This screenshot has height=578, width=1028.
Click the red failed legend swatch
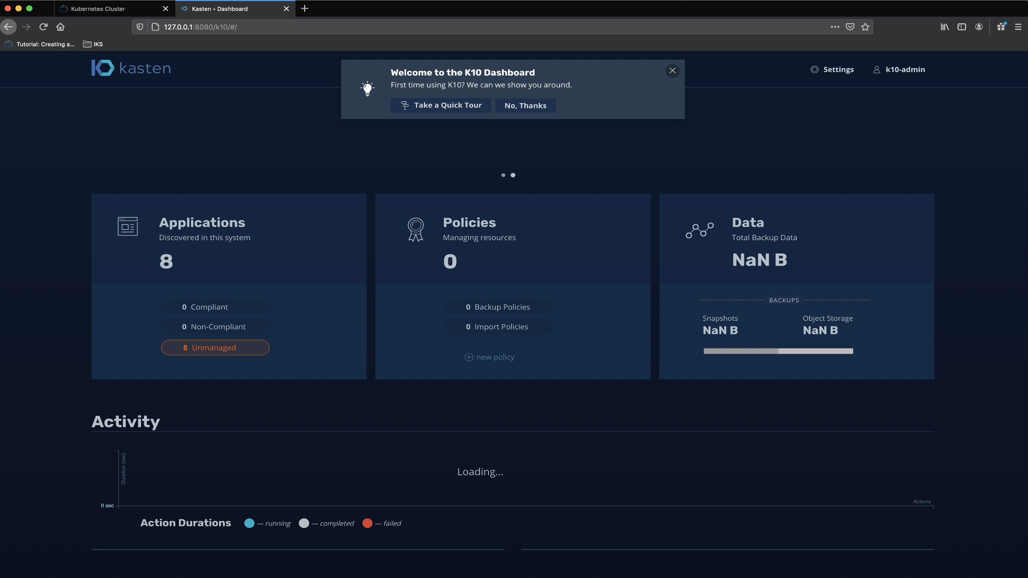tap(367, 523)
